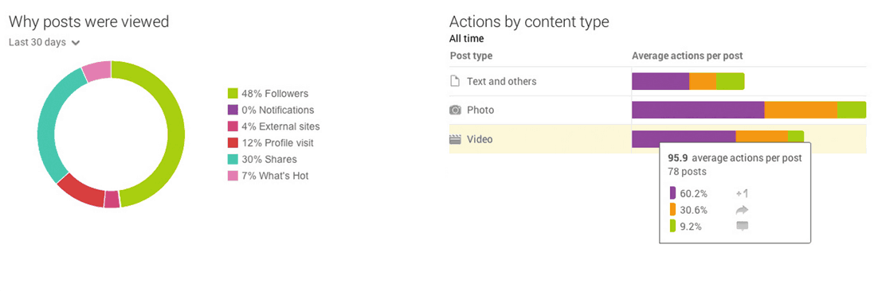Select the 'Text and others' post type row
Image resolution: width=874 pixels, height=291 pixels.
pyautogui.click(x=658, y=81)
